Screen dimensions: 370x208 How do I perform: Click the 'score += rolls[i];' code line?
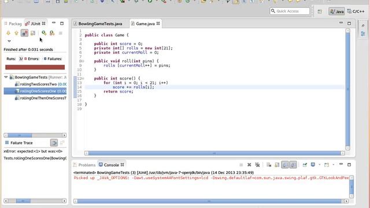pyautogui.click(x=134, y=87)
